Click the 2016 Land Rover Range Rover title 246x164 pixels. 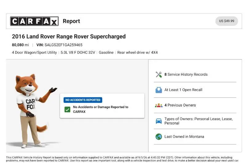coord(69,36)
